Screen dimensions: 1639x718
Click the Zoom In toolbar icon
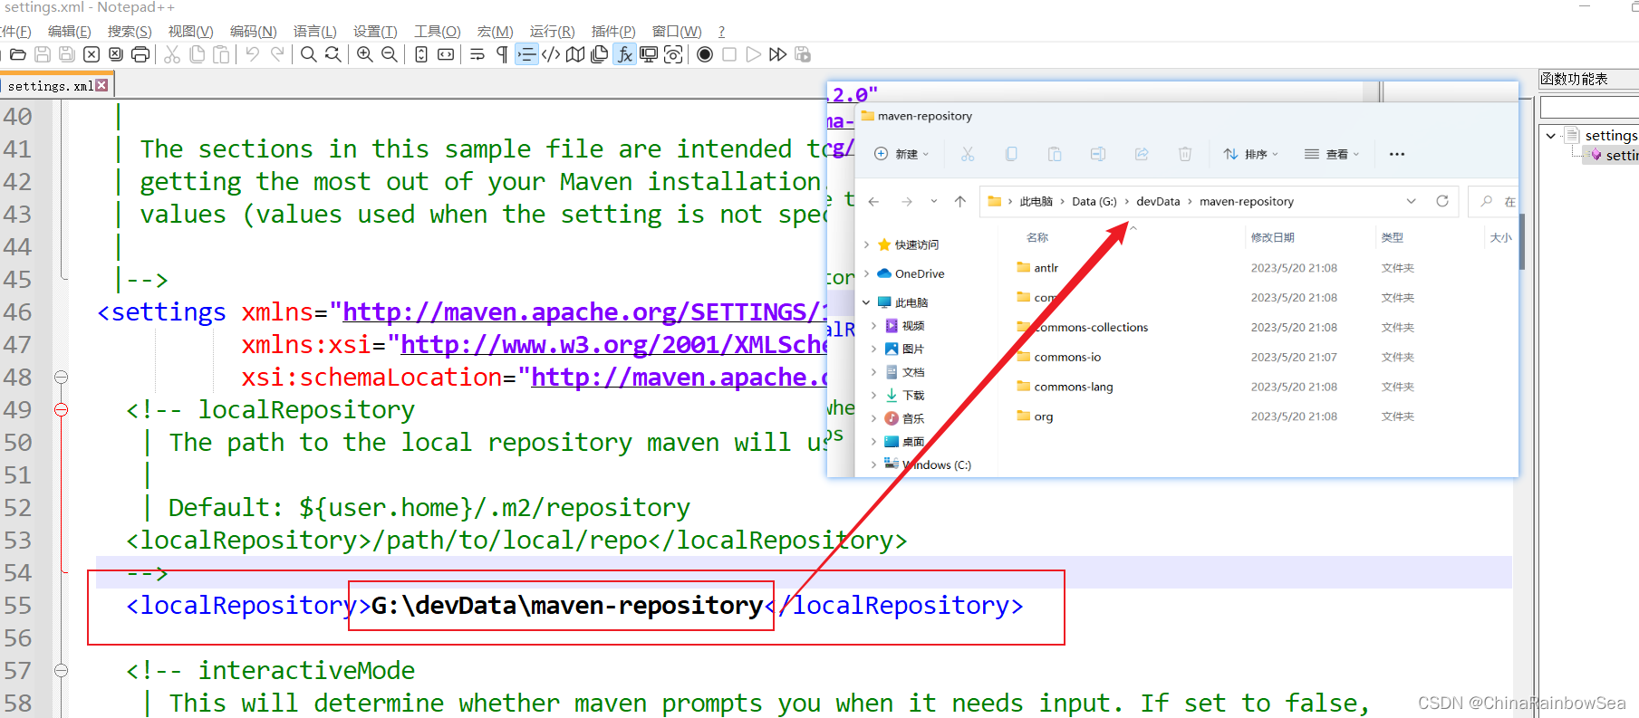coord(364,54)
